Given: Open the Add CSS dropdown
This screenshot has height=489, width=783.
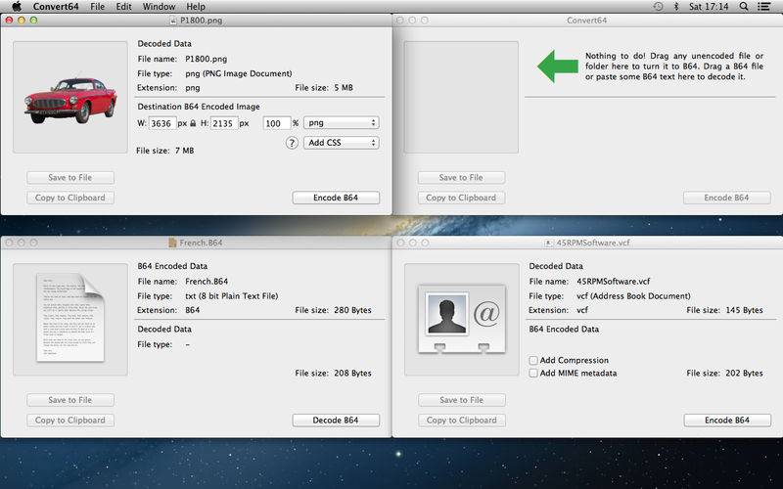Looking at the screenshot, I should pos(341,143).
